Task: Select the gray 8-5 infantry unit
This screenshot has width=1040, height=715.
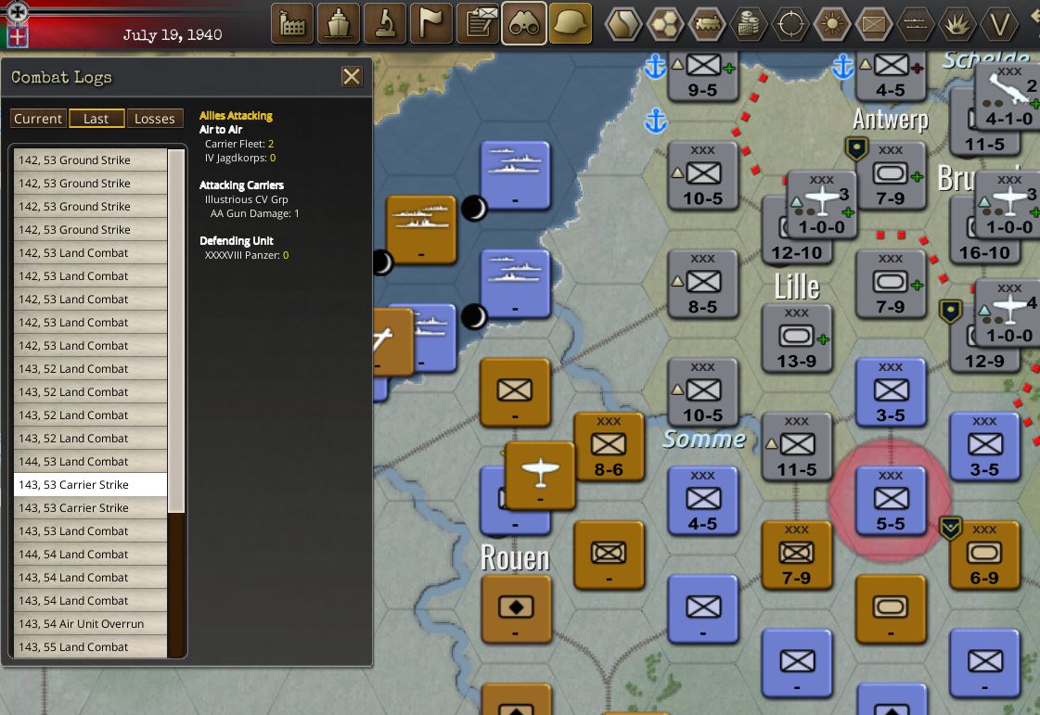Action: [702, 283]
